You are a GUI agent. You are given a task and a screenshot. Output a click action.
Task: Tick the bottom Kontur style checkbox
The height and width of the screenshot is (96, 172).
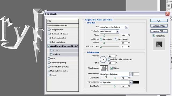click(x=49, y=75)
